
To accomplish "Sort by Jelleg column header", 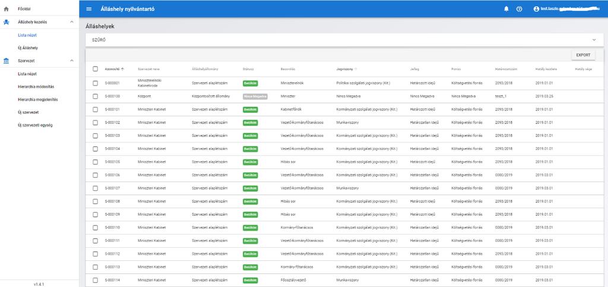I will tap(414, 69).
